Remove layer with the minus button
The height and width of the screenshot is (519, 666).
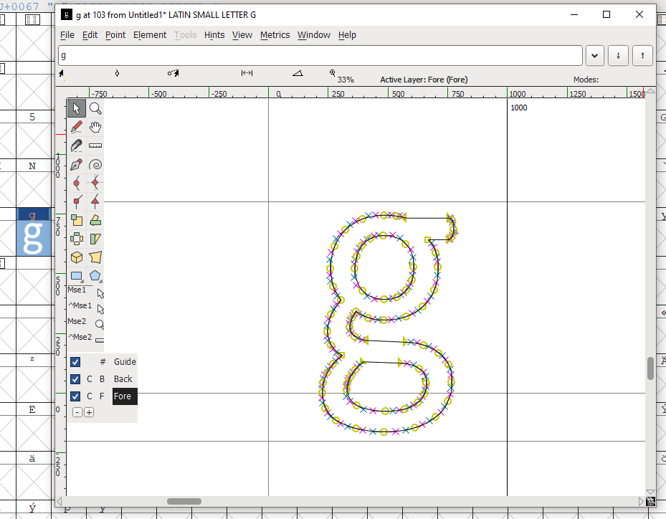[77, 412]
